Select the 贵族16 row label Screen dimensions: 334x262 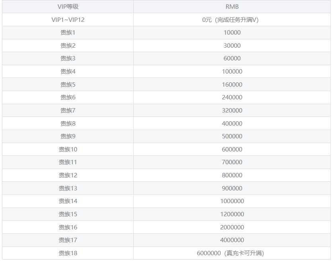coord(68,227)
